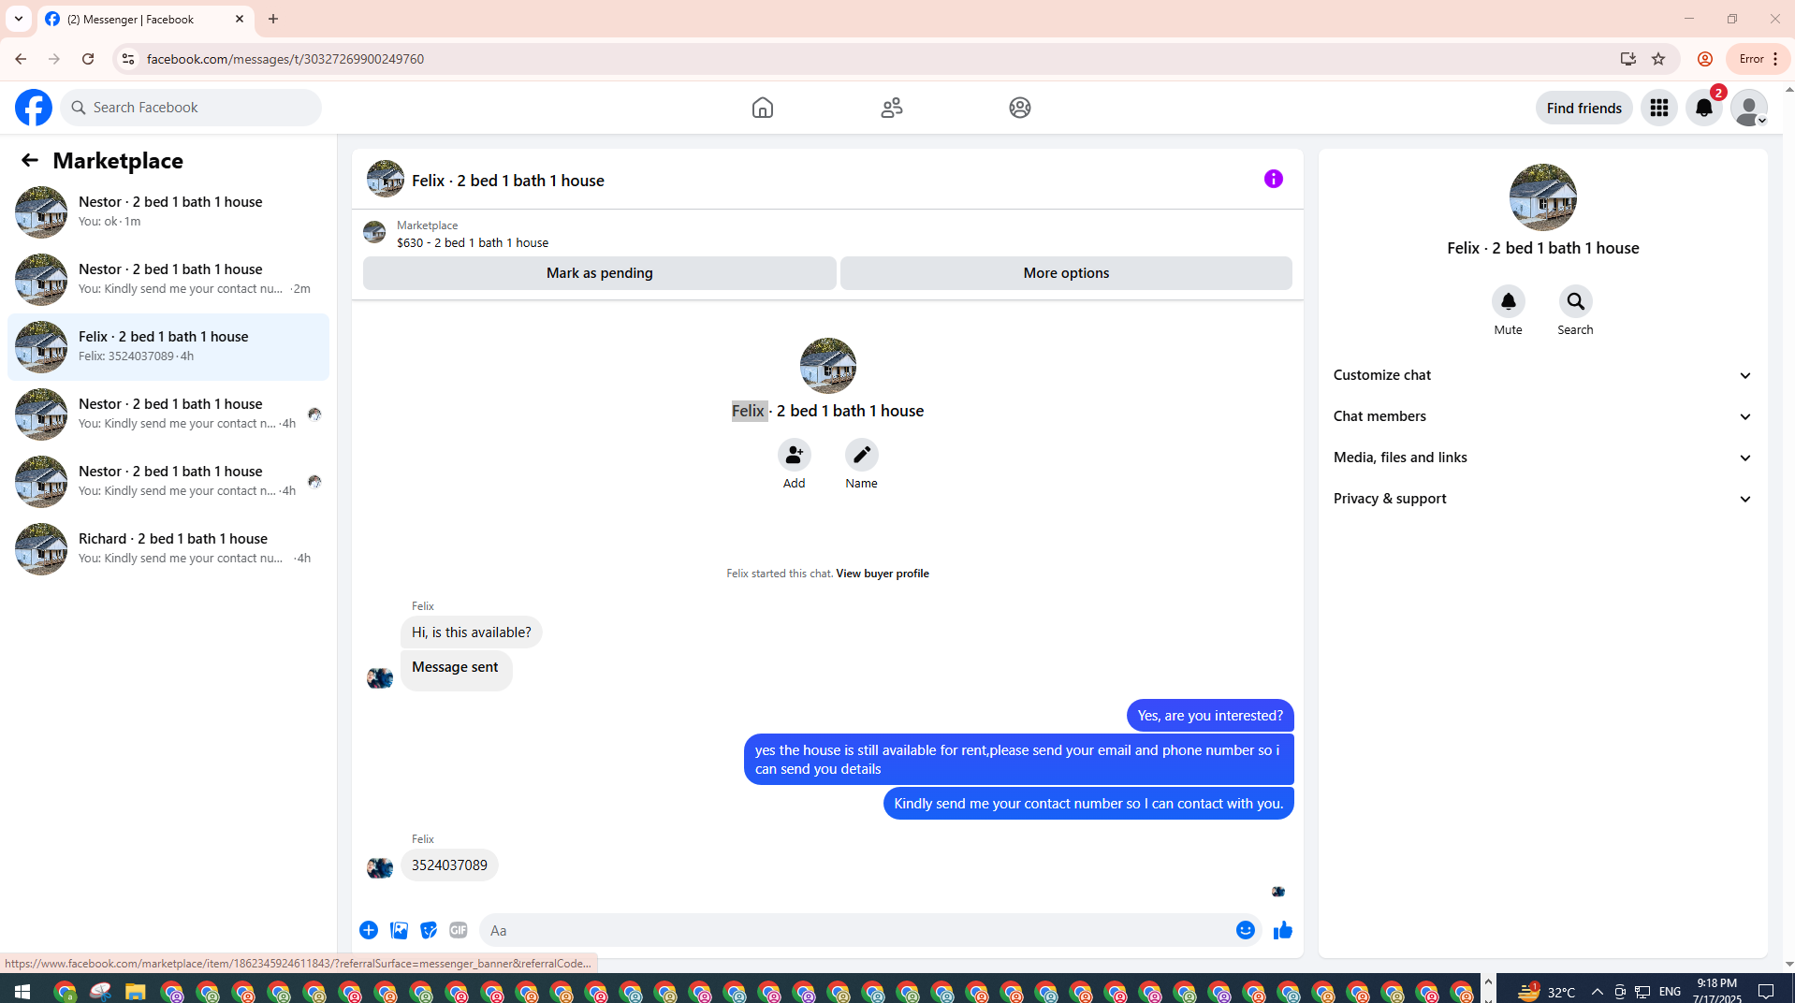
Task: Choose a GIF
Action: tap(459, 930)
